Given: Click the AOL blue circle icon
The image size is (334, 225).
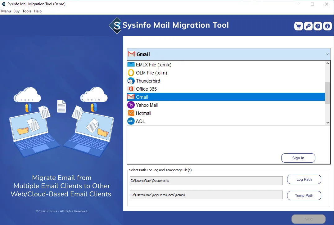Looking at the screenshot, I should click(131, 121).
